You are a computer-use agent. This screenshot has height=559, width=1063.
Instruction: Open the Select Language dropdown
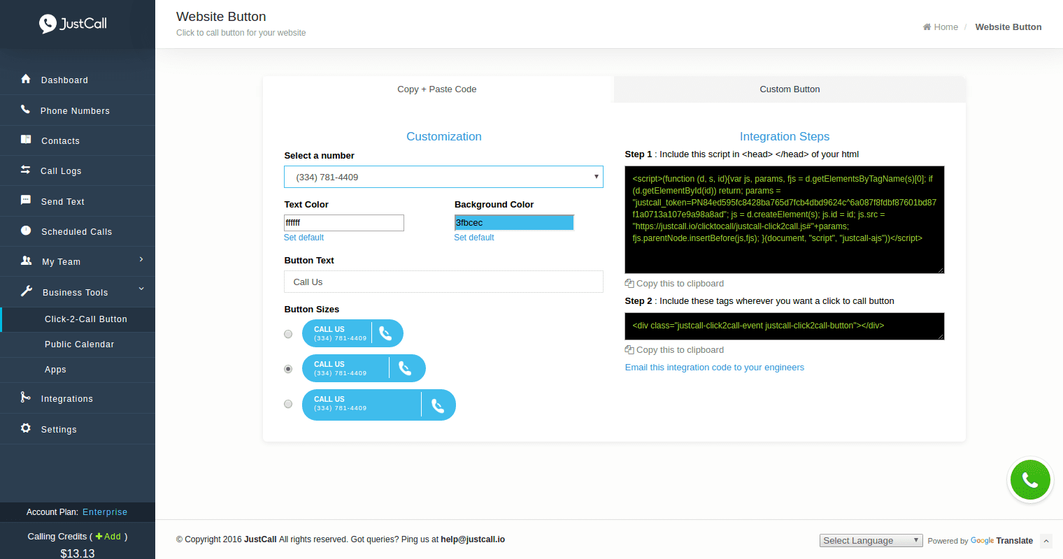[x=871, y=541]
